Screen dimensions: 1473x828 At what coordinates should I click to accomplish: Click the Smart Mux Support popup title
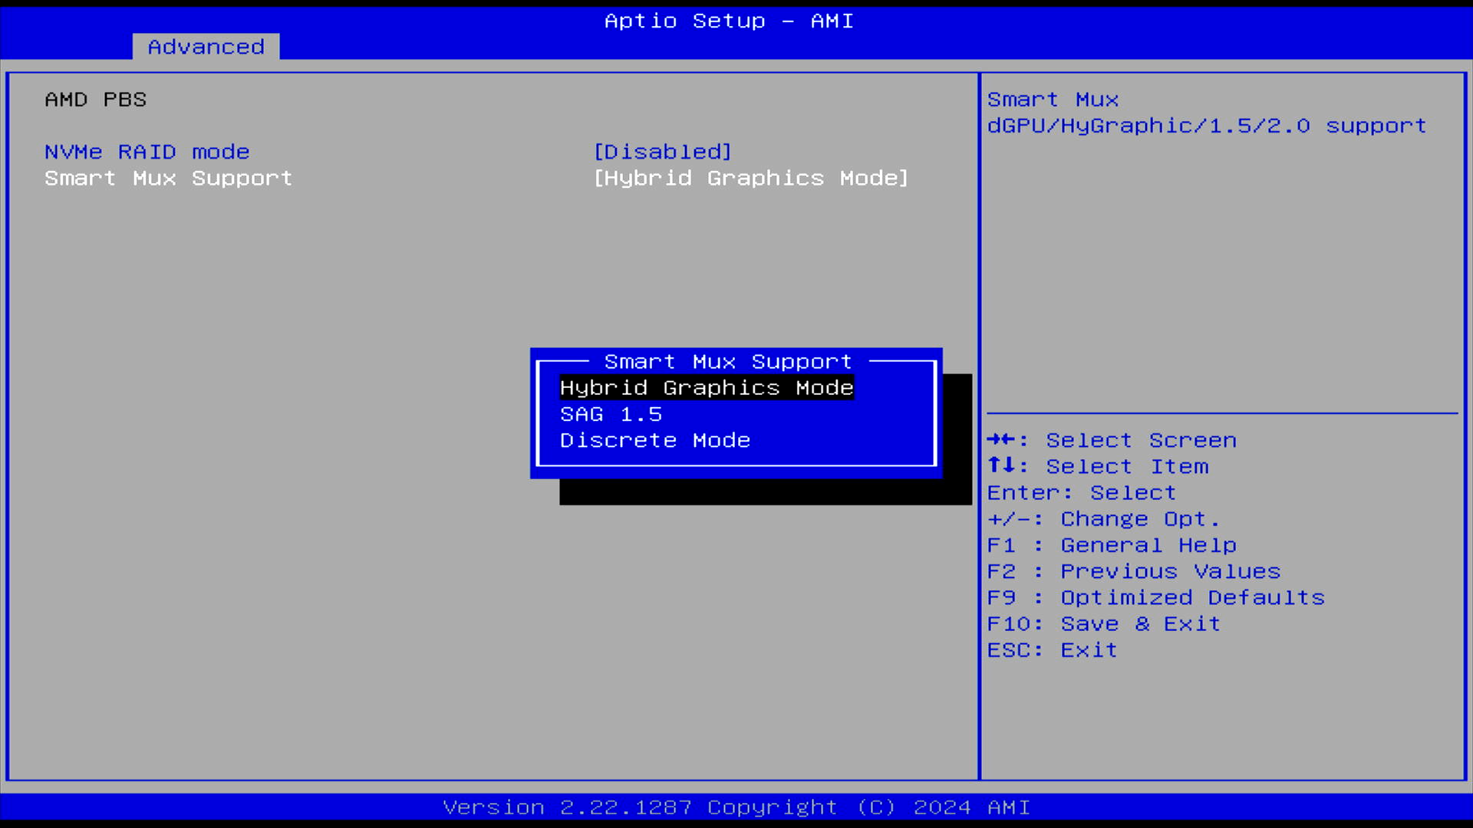pos(727,362)
